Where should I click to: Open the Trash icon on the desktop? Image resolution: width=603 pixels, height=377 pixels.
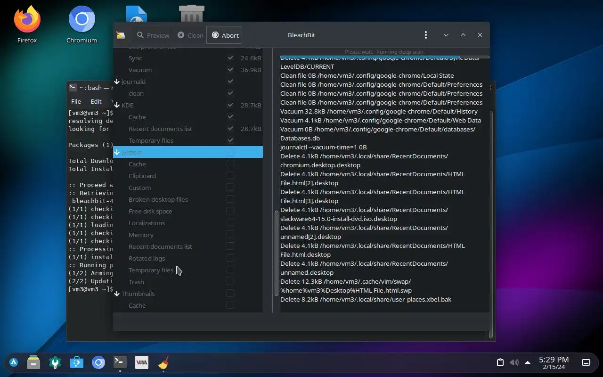click(x=192, y=13)
